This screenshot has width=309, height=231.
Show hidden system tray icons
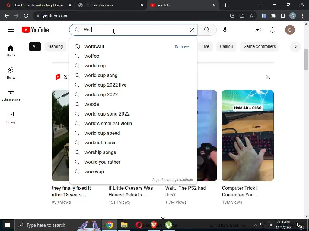(255, 225)
